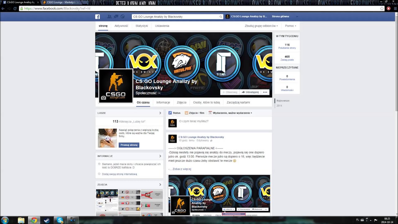Click the Edytowany link on post
Viewport: 398px width, 224px height.
(x=203, y=141)
